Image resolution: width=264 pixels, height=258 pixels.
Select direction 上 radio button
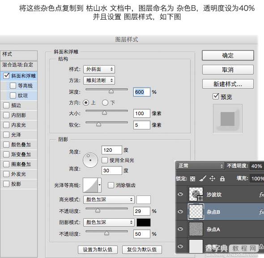click(x=86, y=103)
